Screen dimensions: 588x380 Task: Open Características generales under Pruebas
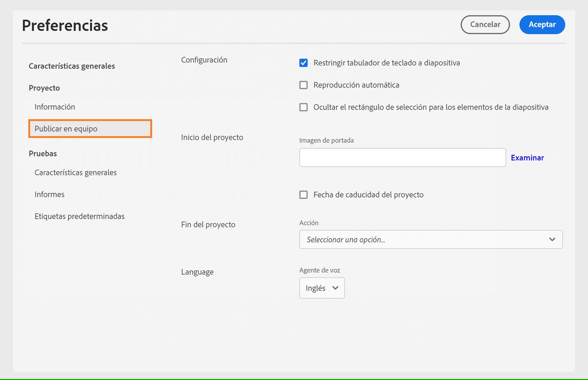point(76,173)
